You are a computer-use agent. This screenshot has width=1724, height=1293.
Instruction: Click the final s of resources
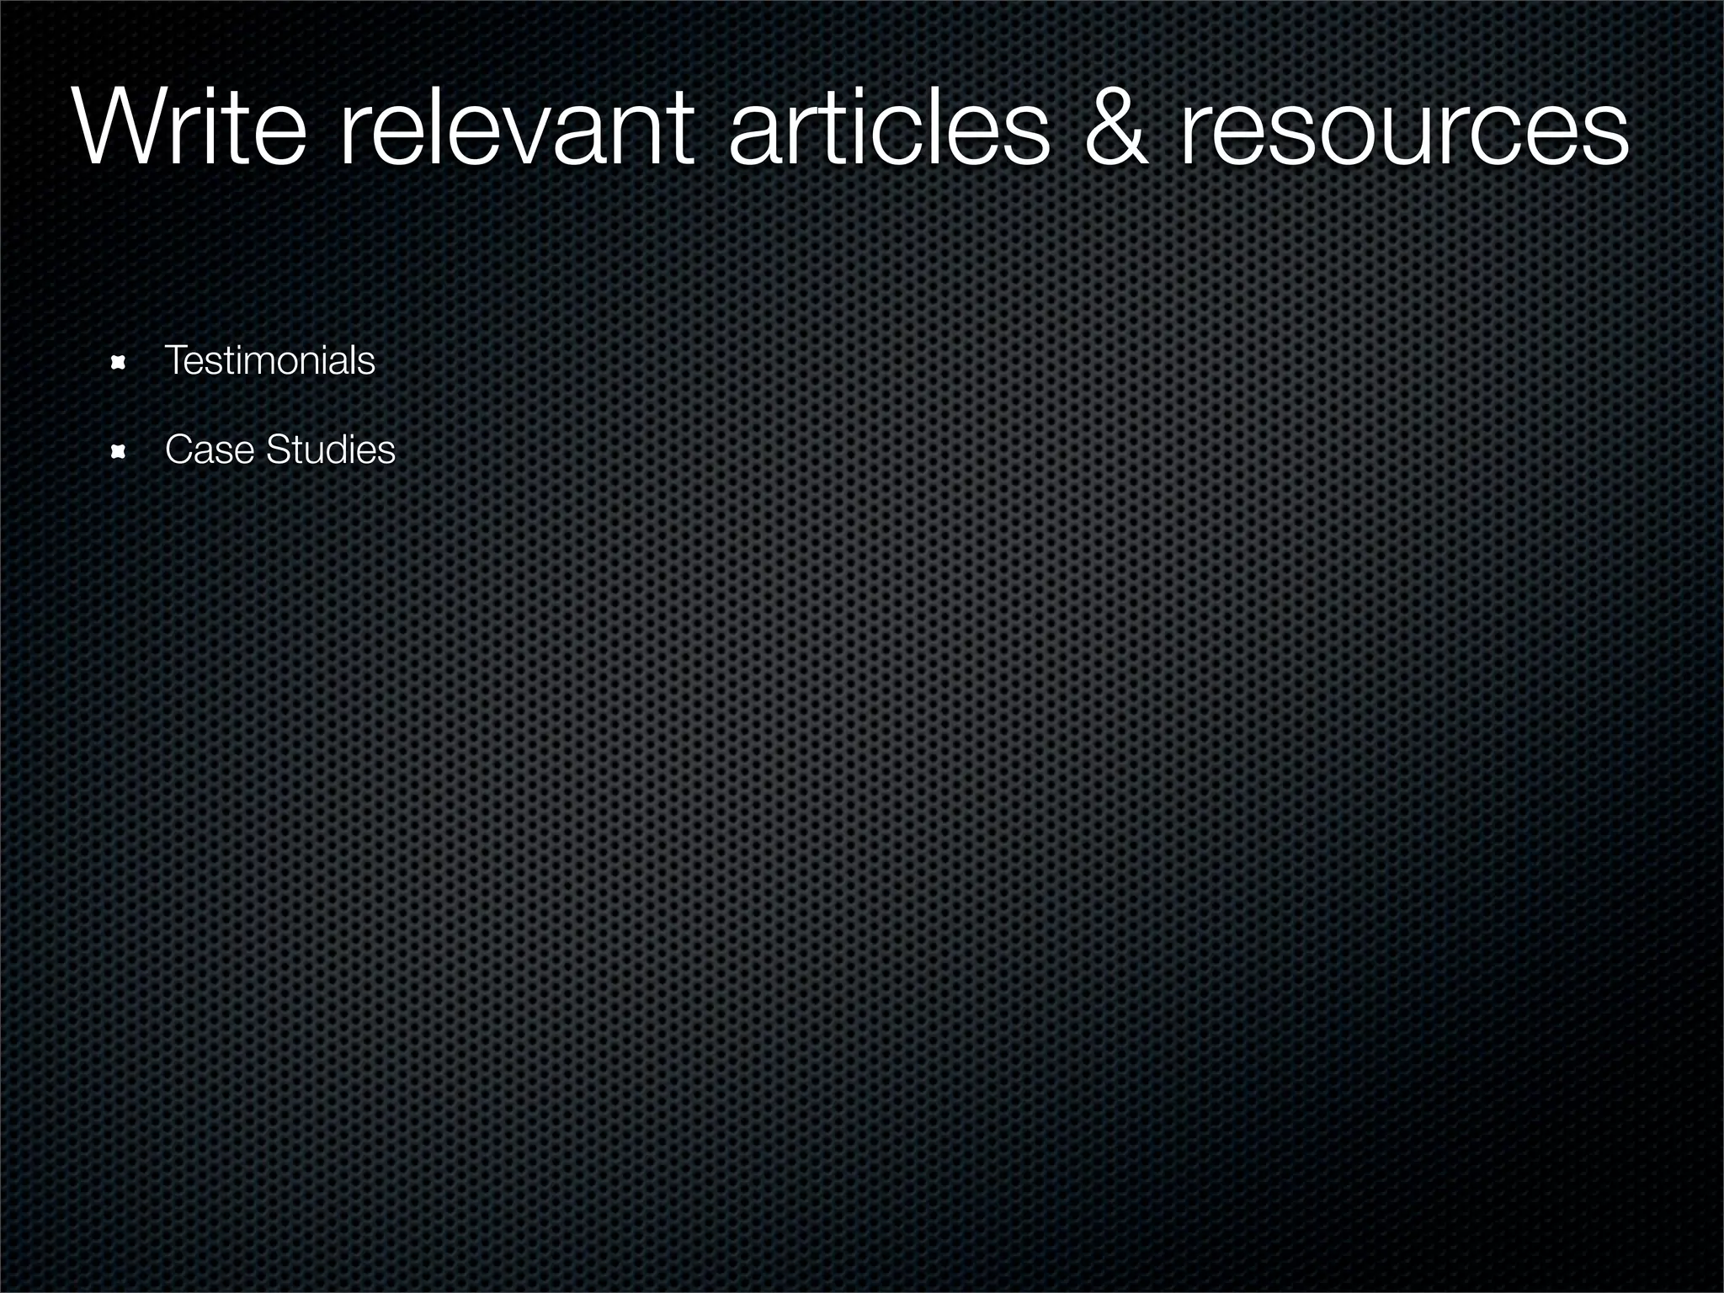click(1604, 135)
